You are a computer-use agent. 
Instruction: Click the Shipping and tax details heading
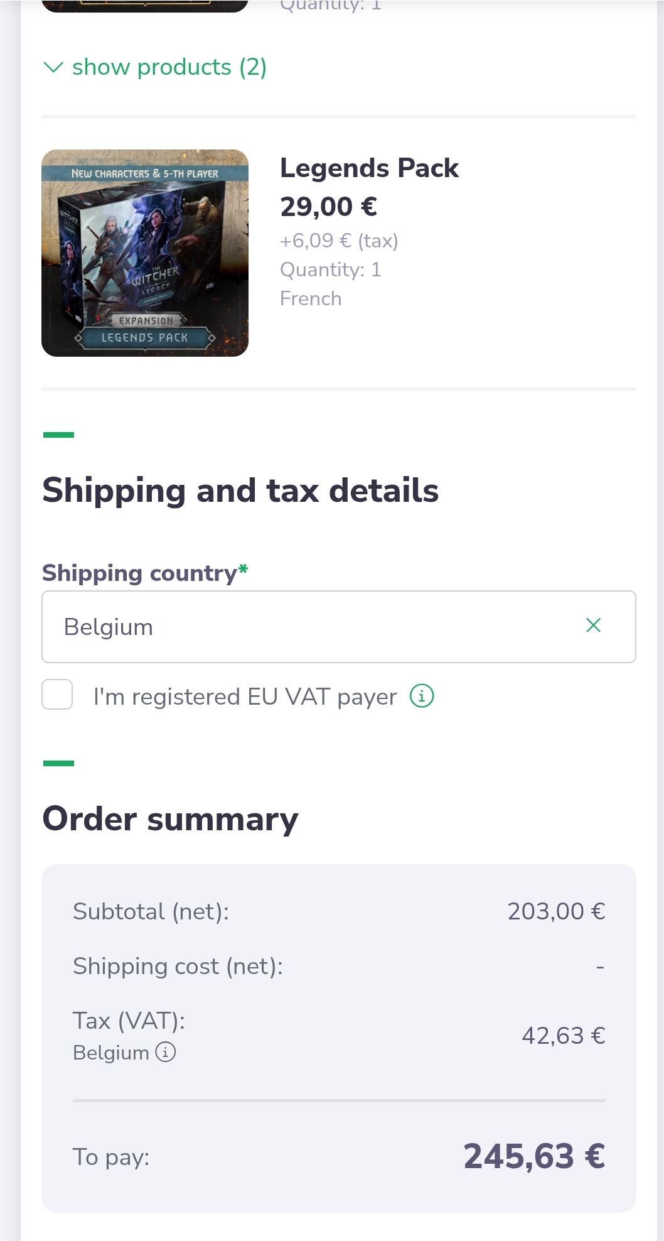240,490
